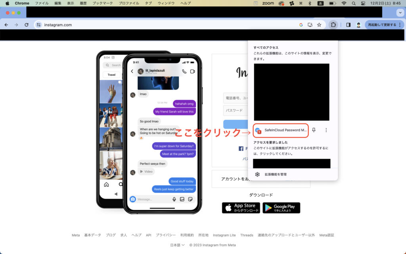
Task: Open the 編集 menu
Action: pyautogui.click(x=58, y=3)
